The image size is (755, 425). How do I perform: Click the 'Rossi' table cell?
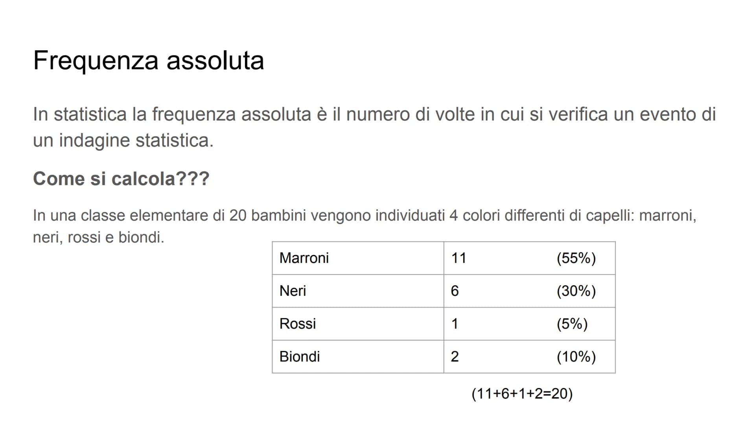(358, 323)
